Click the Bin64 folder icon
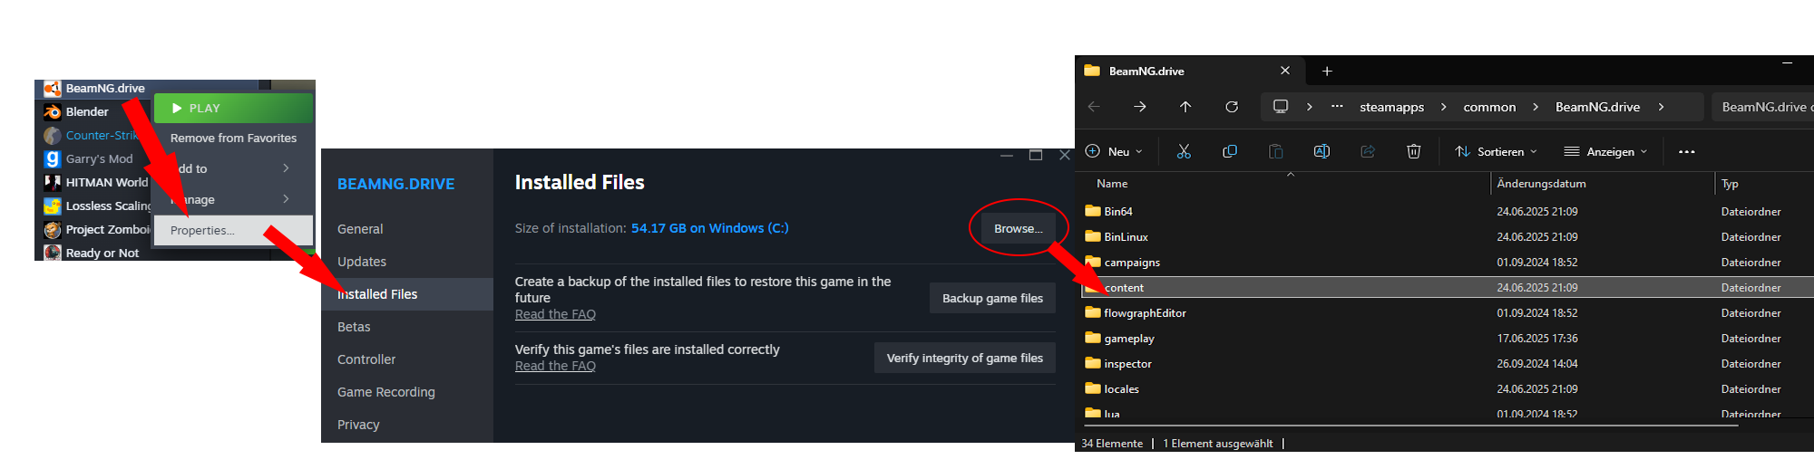Screen dimensions: 1814x469 1093,211
